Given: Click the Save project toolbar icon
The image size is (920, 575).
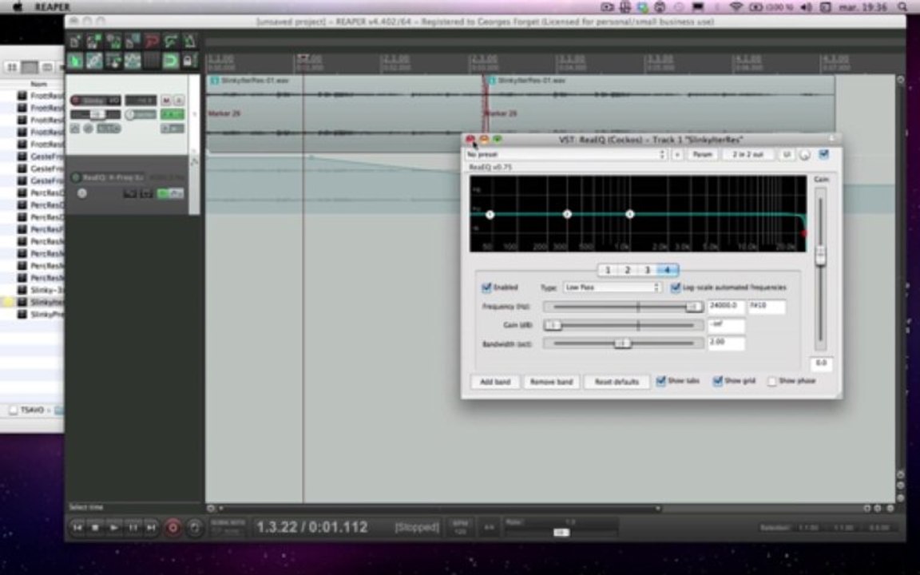Looking at the screenshot, I should coord(113,41).
